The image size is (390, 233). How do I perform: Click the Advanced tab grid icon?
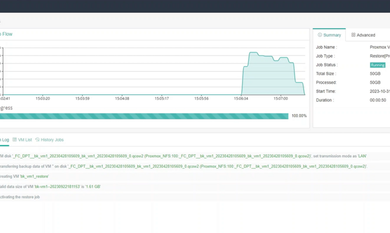[x=353, y=35]
